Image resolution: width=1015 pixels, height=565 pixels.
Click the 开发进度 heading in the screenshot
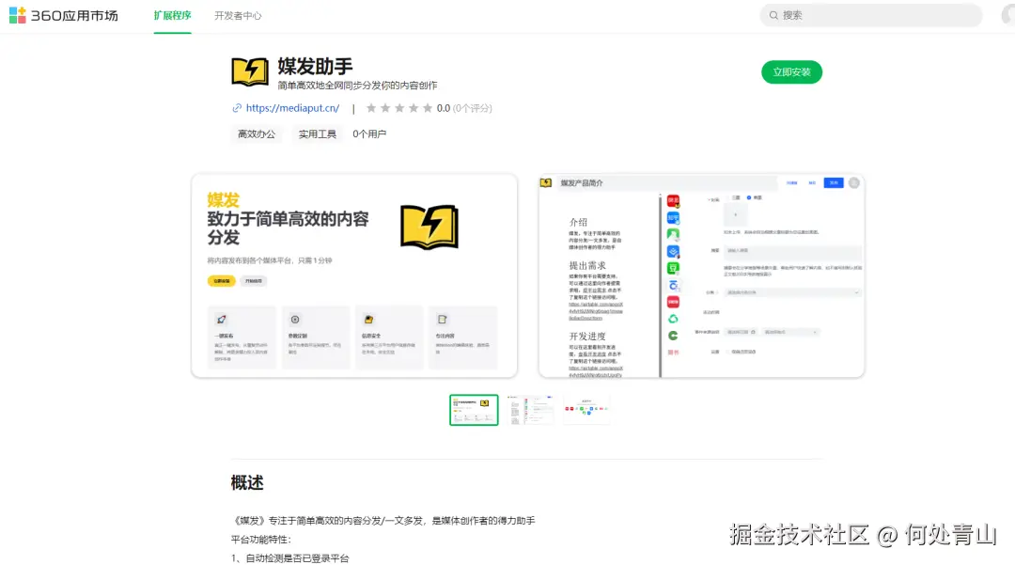587,336
